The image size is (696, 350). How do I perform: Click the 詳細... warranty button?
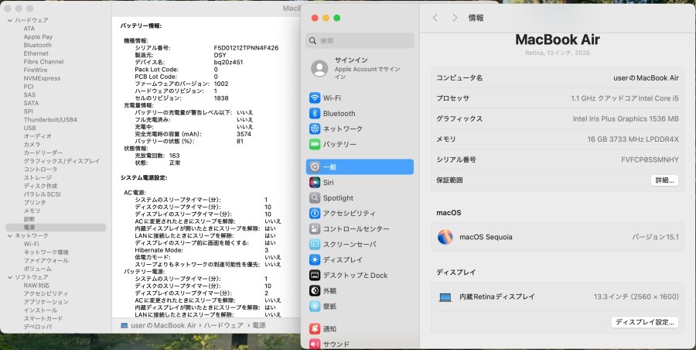point(664,180)
